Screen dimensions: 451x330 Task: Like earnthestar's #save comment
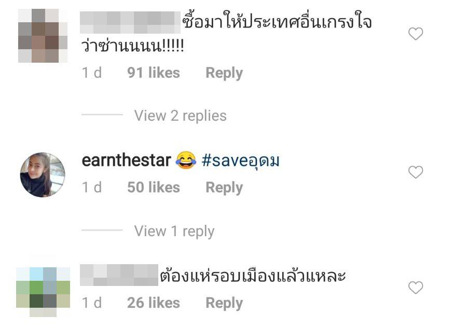[x=416, y=172]
